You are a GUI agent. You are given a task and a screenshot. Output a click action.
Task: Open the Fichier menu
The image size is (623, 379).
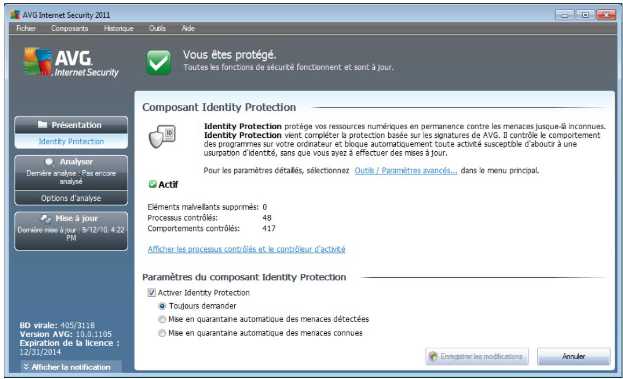point(26,28)
